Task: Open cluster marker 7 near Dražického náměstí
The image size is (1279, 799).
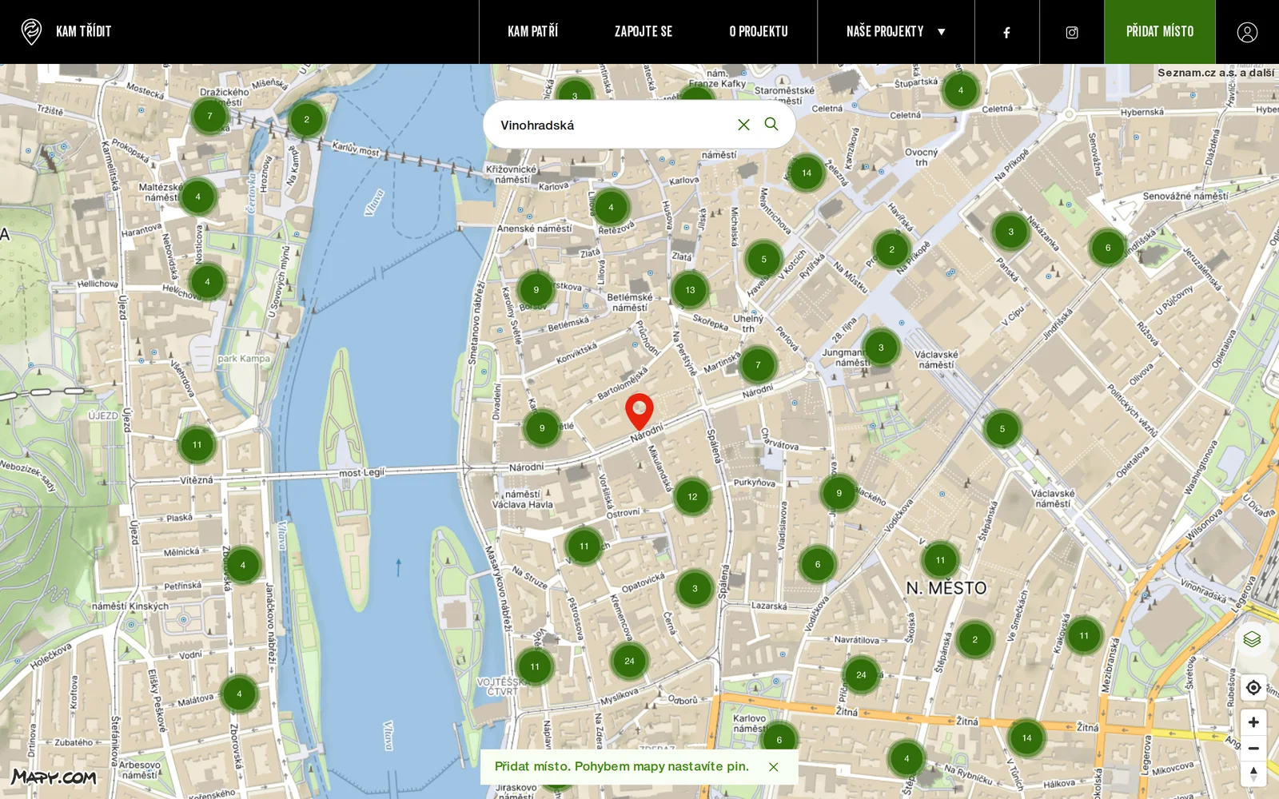Action: pyautogui.click(x=209, y=116)
